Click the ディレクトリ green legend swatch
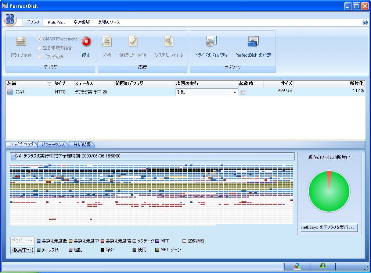Screen dimensions: 371x273 click(39, 250)
